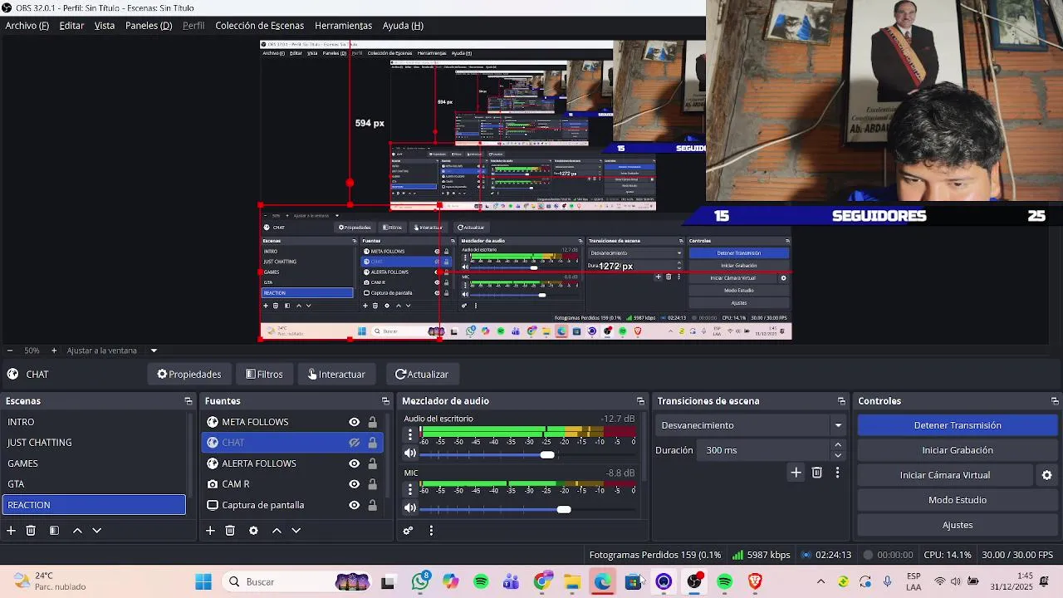1063x598 pixels.
Task: Add a scene transition with plus icon
Action: (796, 472)
